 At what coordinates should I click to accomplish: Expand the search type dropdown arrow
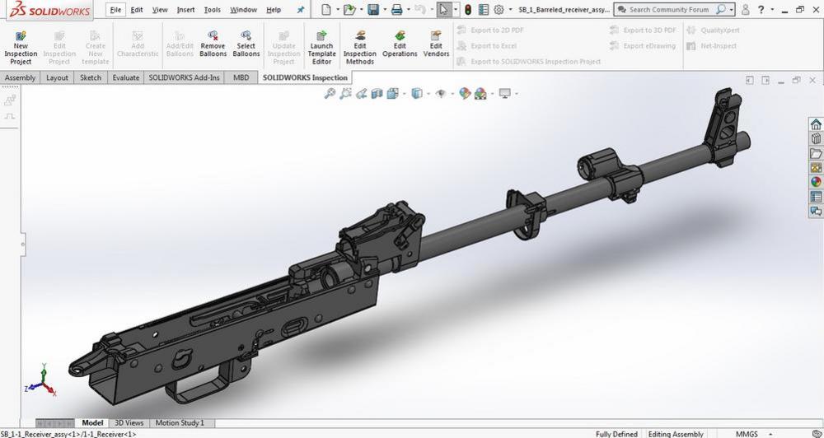click(731, 9)
